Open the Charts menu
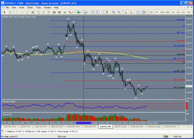 (x=30, y=7)
